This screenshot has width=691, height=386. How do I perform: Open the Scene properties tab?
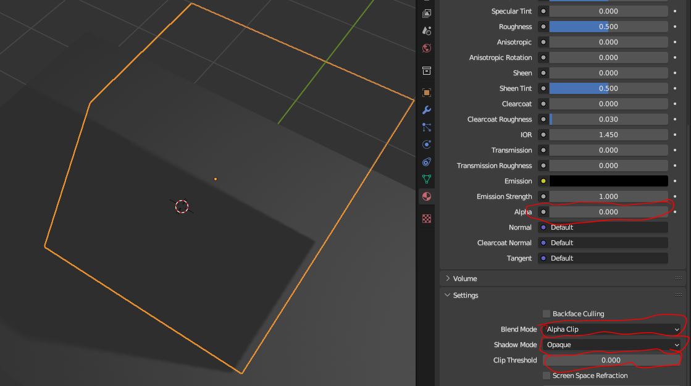(x=426, y=30)
